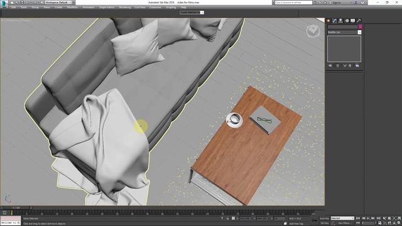Toggle Maximize Viewport icon
The height and width of the screenshot is (226, 402).
pos(399,223)
